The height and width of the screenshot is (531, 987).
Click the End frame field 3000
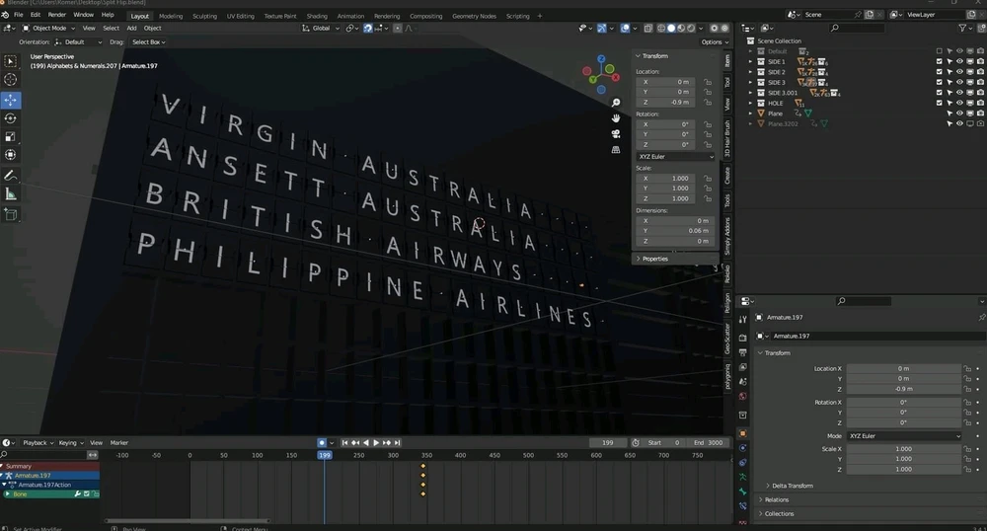click(x=708, y=443)
